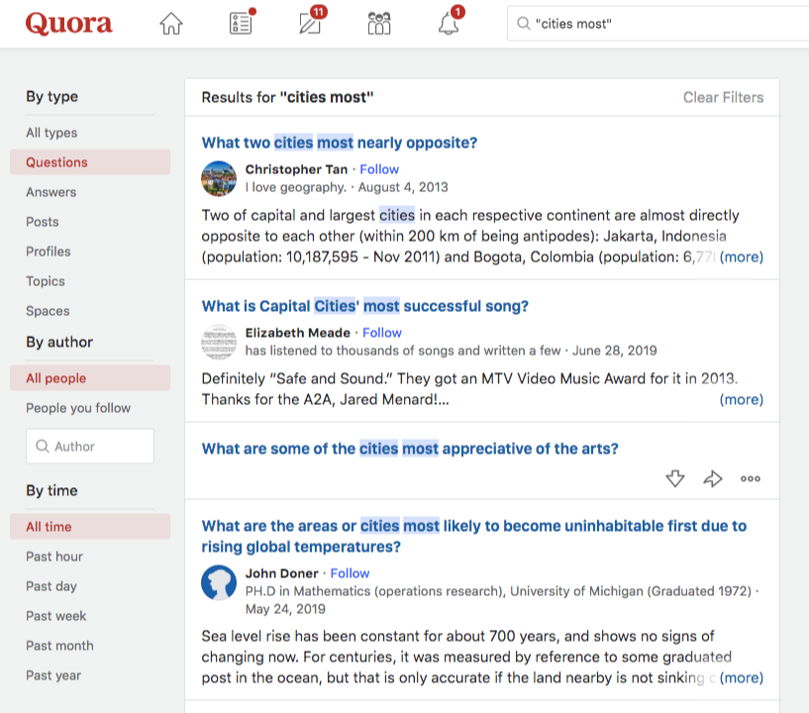Filter results by Questions

tap(90, 162)
